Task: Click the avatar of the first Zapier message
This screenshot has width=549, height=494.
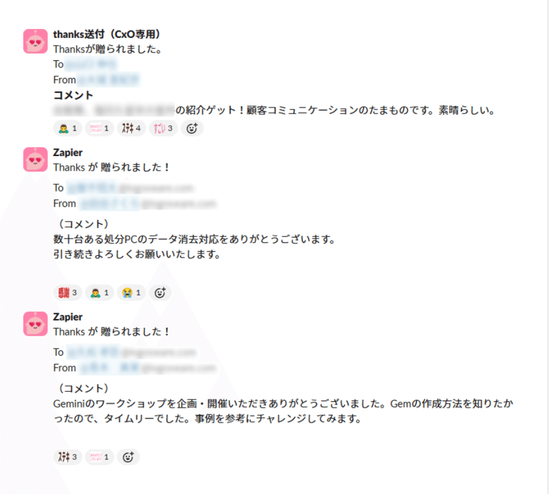Action: pos(35,160)
